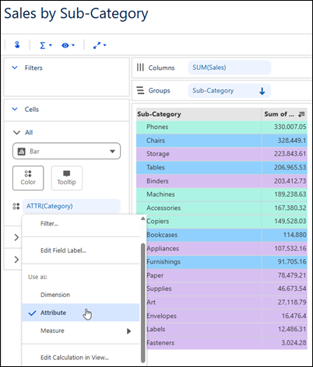
Task: Click the Supplies row
Action: pos(227,288)
